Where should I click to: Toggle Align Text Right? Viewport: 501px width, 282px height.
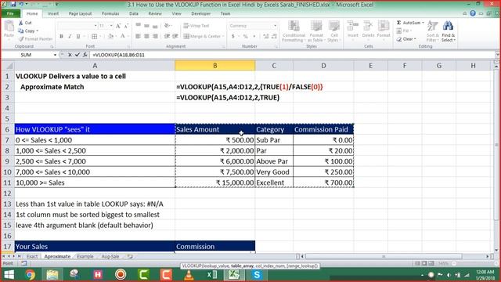click(155, 37)
